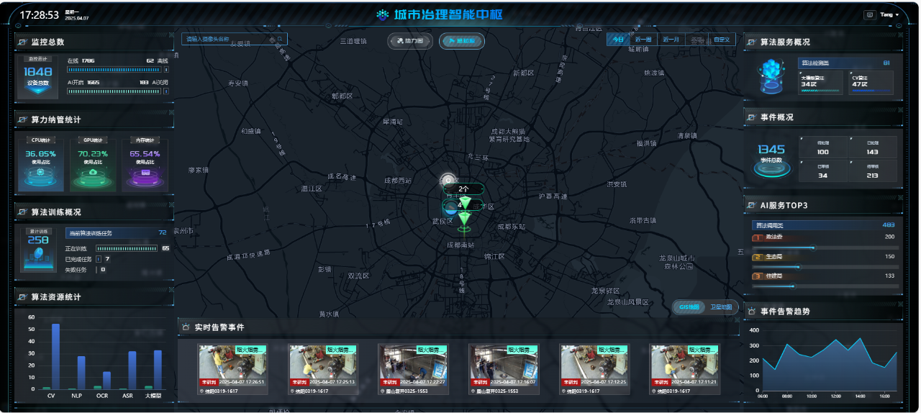Switch map to 卫星地图 view
Image resolution: width=921 pixels, height=413 pixels.
click(720, 307)
